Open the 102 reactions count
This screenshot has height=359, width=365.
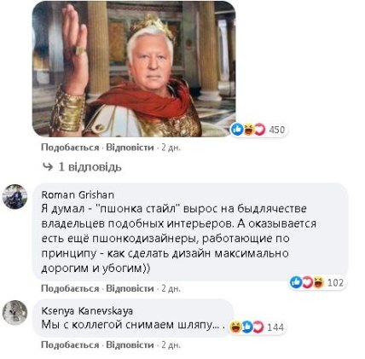coord(335,283)
